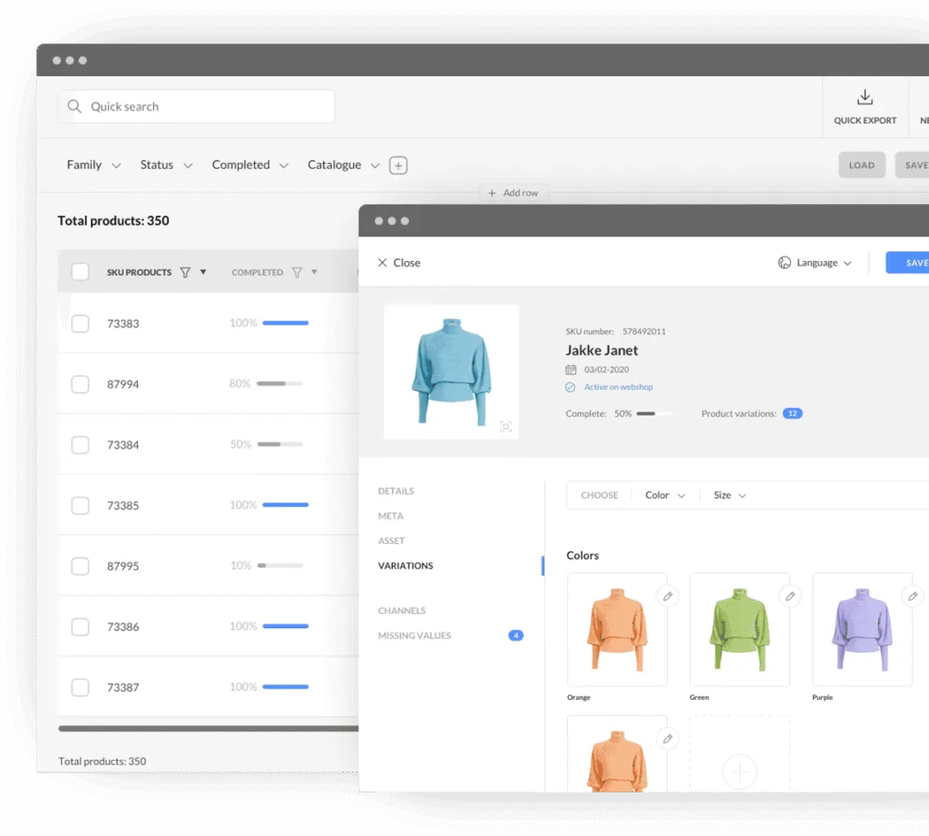
Task: Click the 80% progress bar for SKU 87994
Action: (x=279, y=384)
